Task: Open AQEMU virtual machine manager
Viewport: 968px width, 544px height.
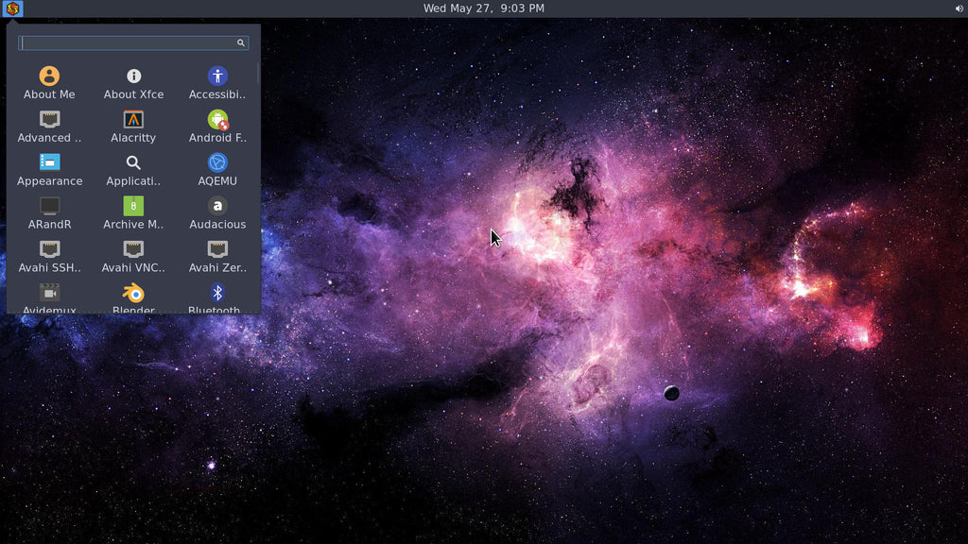Action: coord(217,167)
